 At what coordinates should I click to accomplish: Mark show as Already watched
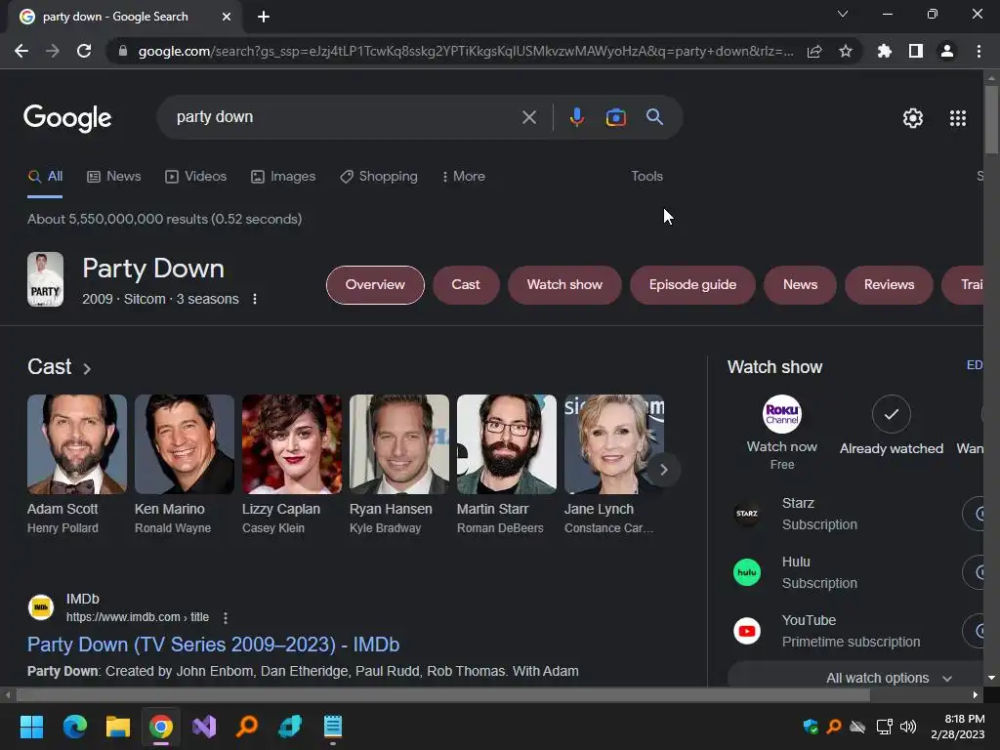[x=891, y=426]
